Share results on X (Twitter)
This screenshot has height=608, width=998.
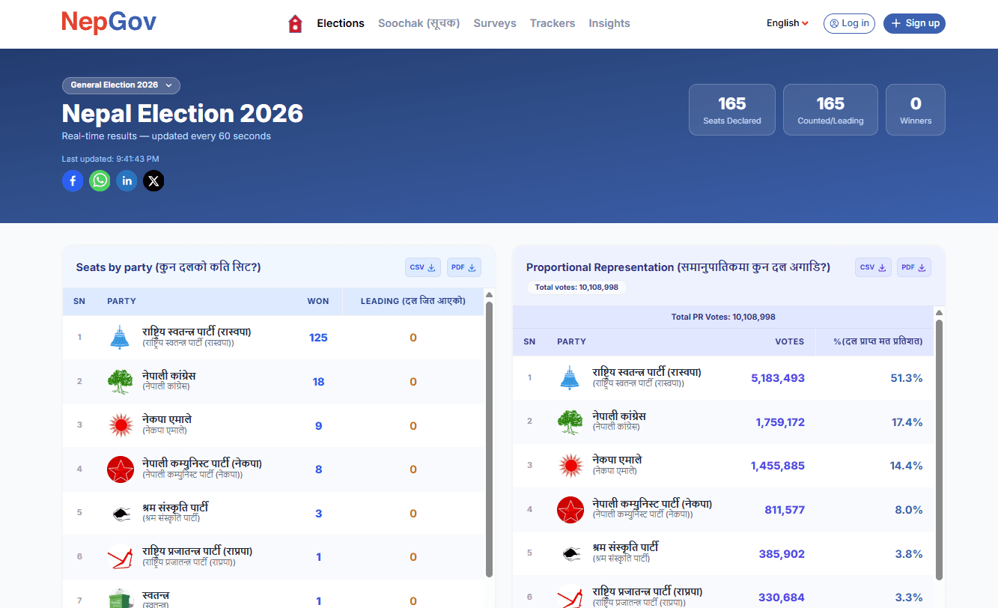pos(153,180)
